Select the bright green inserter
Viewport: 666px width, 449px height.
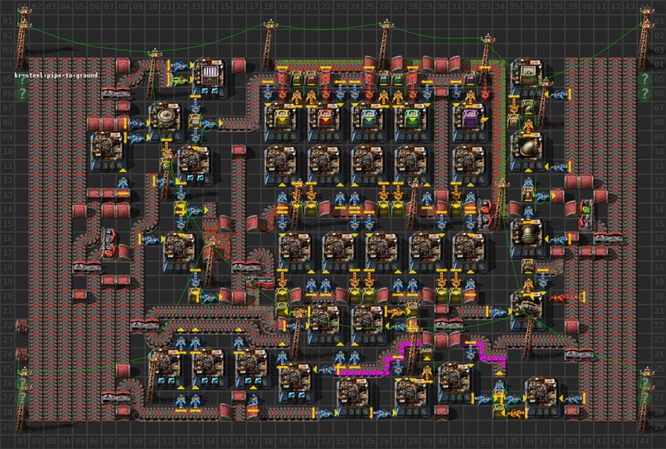pyautogui.click(x=180, y=79)
